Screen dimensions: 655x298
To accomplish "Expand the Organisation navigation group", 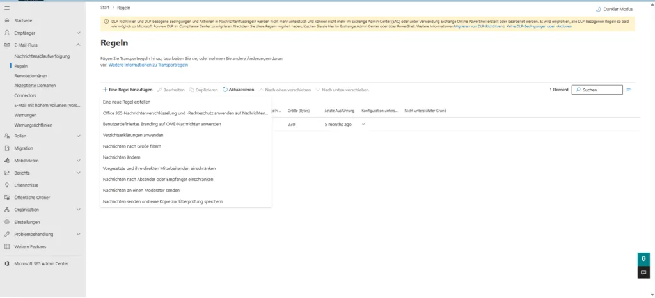I will 78,210.
